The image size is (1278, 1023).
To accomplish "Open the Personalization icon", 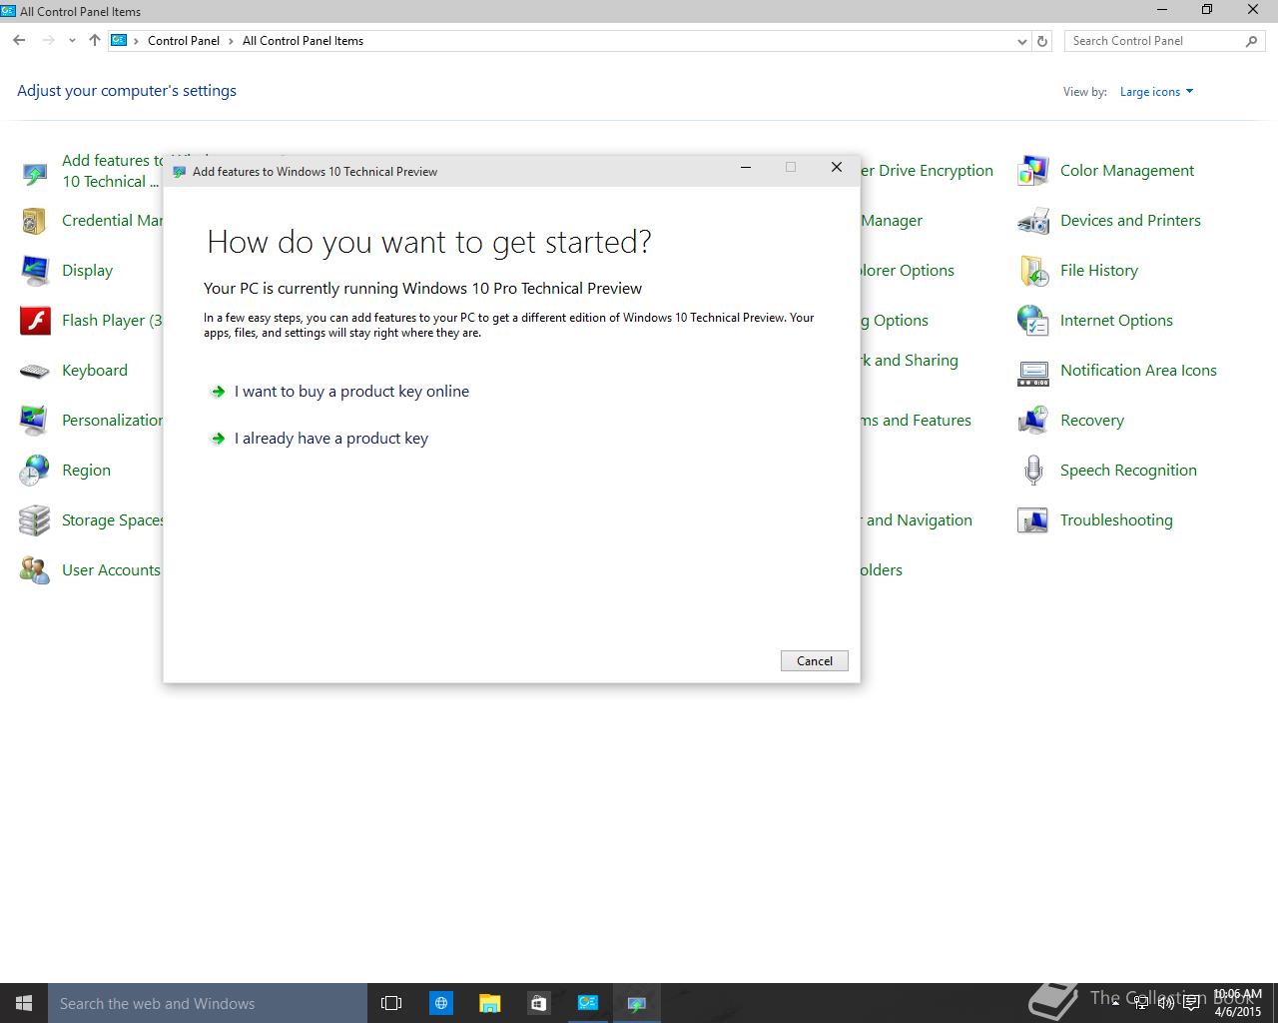I will (x=35, y=421).
